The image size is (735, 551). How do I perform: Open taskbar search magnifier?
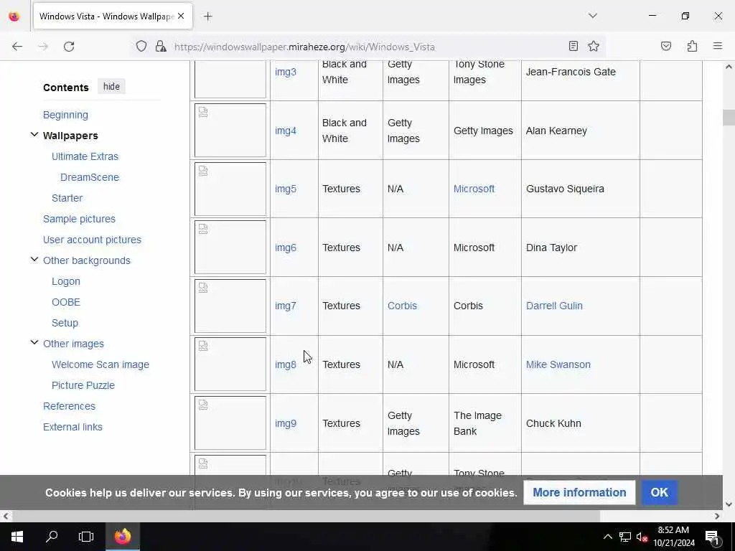(52, 537)
